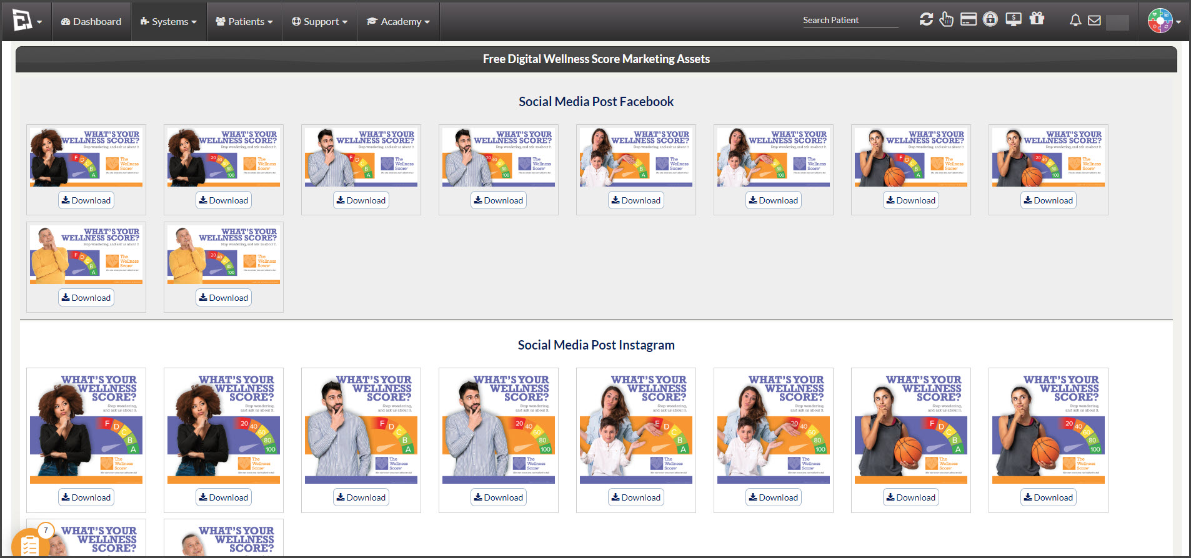Open notifications bell icon
This screenshot has width=1191, height=558.
coord(1075,21)
